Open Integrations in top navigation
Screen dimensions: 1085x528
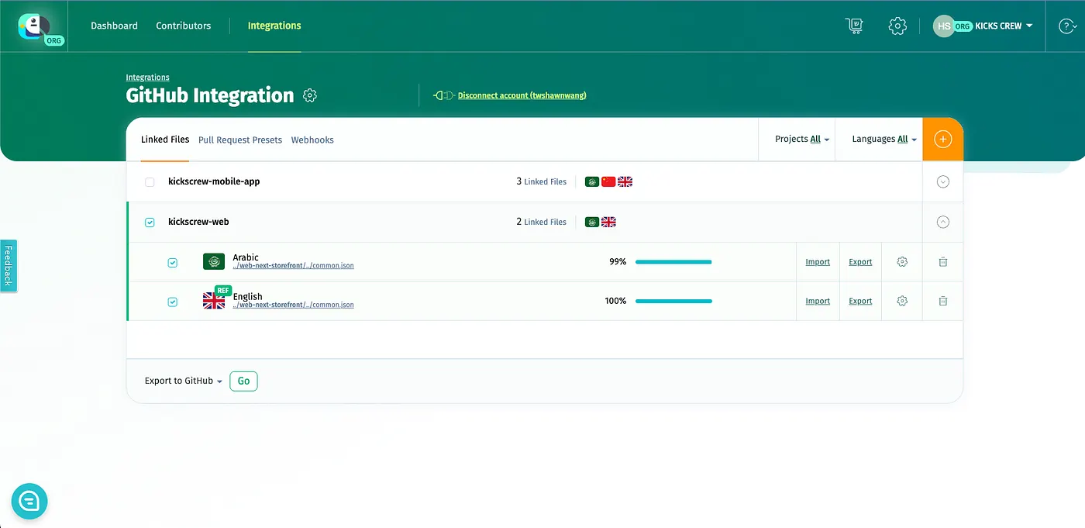coord(274,26)
